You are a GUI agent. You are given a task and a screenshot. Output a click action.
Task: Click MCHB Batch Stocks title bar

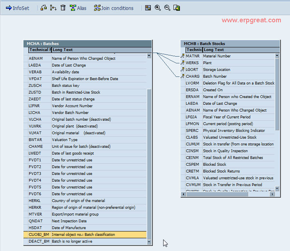[230, 43]
